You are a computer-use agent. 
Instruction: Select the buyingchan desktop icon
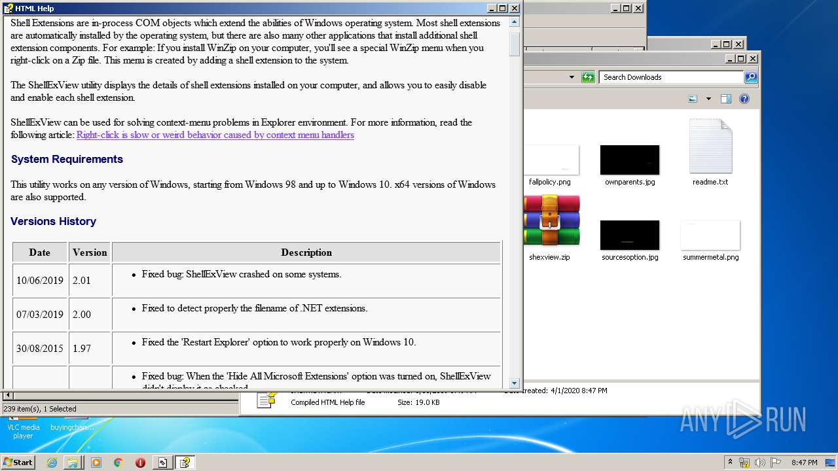point(72,423)
